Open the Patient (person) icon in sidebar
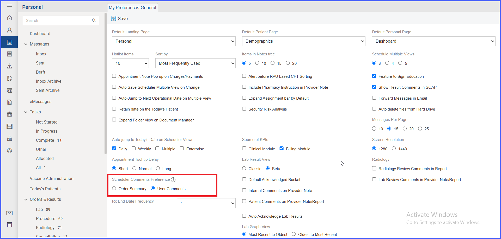The width and height of the screenshot is (501, 239). pyautogui.click(x=9, y=30)
